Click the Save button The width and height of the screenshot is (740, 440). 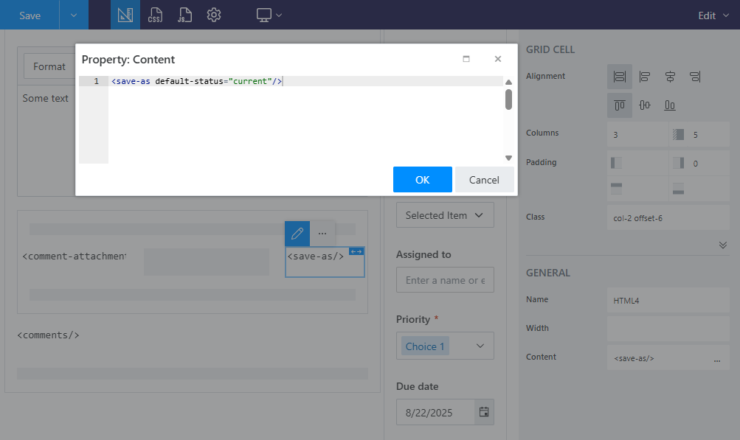click(30, 15)
